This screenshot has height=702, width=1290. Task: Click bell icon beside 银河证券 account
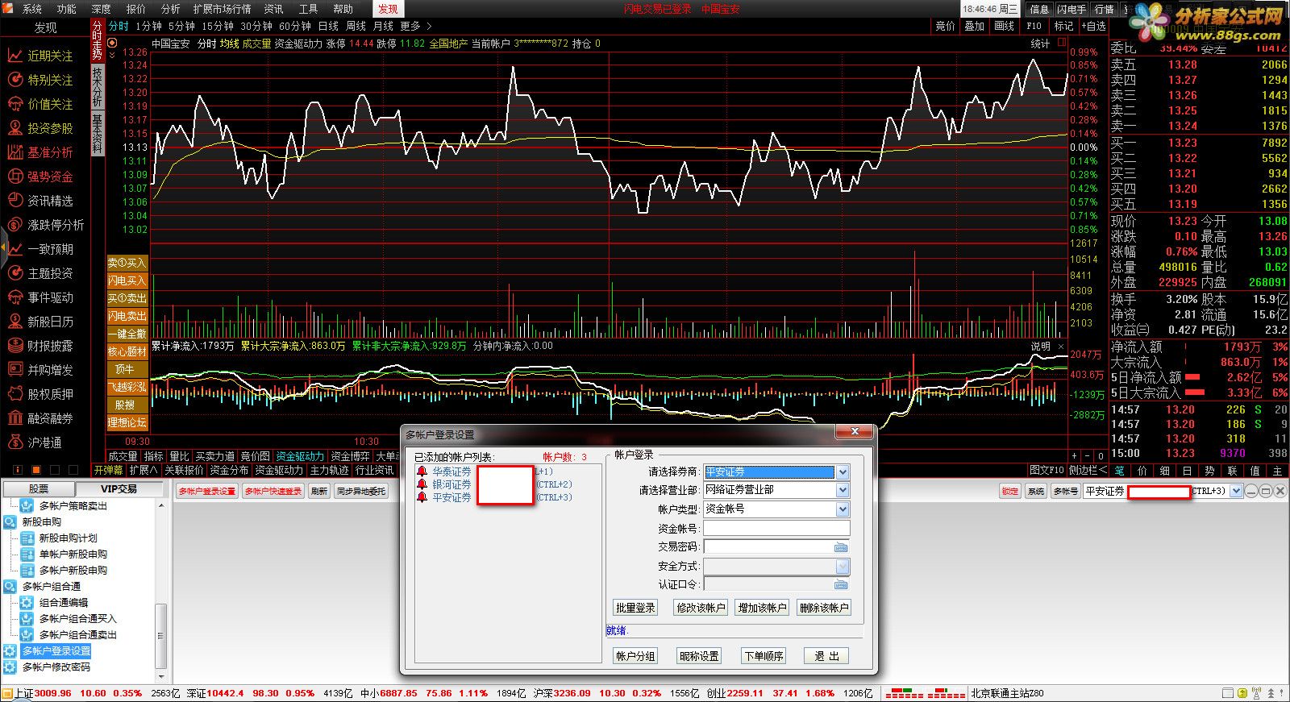[422, 484]
